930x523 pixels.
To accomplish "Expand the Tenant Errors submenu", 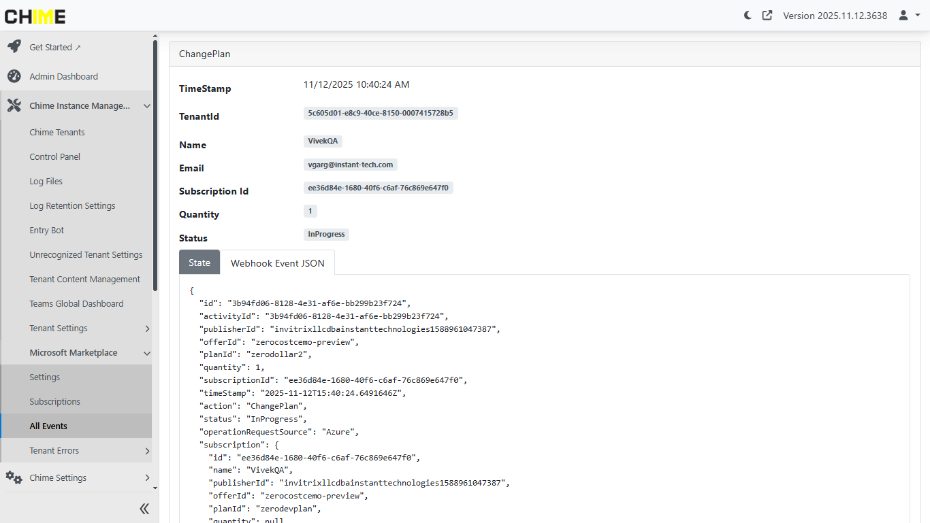I will point(147,451).
